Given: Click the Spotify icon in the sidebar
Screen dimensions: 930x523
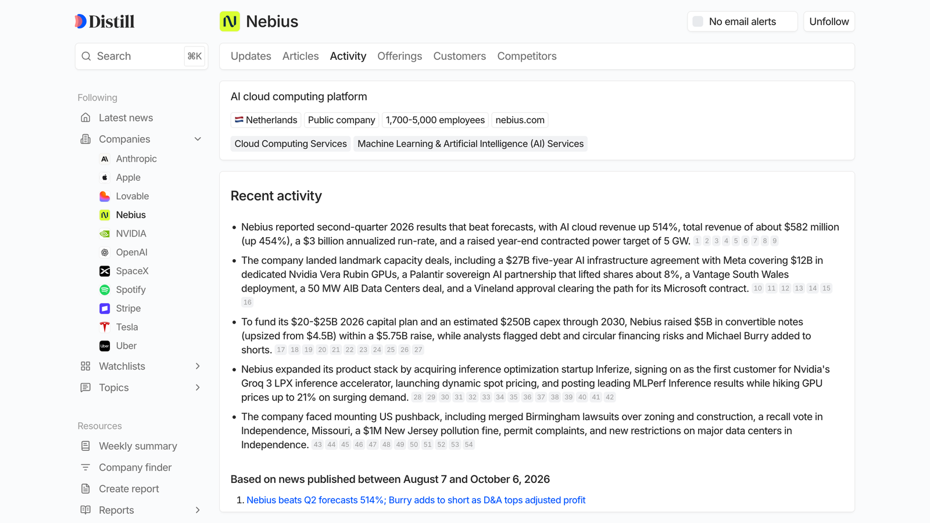Looking at the screenshot, I should pyautogui.click(x=105, y=289).
